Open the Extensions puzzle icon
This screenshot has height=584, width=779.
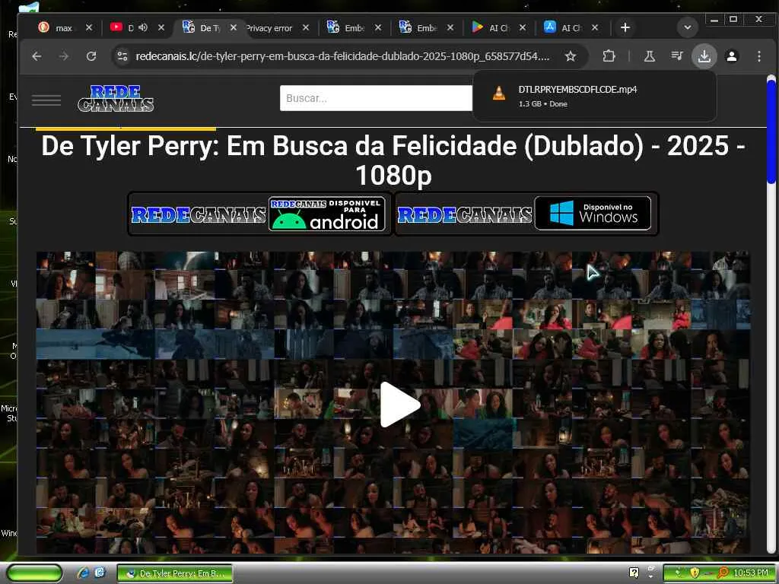[609, 56]
